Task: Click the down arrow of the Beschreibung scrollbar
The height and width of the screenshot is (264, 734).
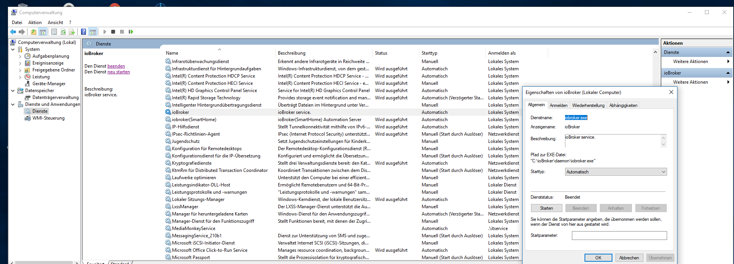Action: pos(664,144)
